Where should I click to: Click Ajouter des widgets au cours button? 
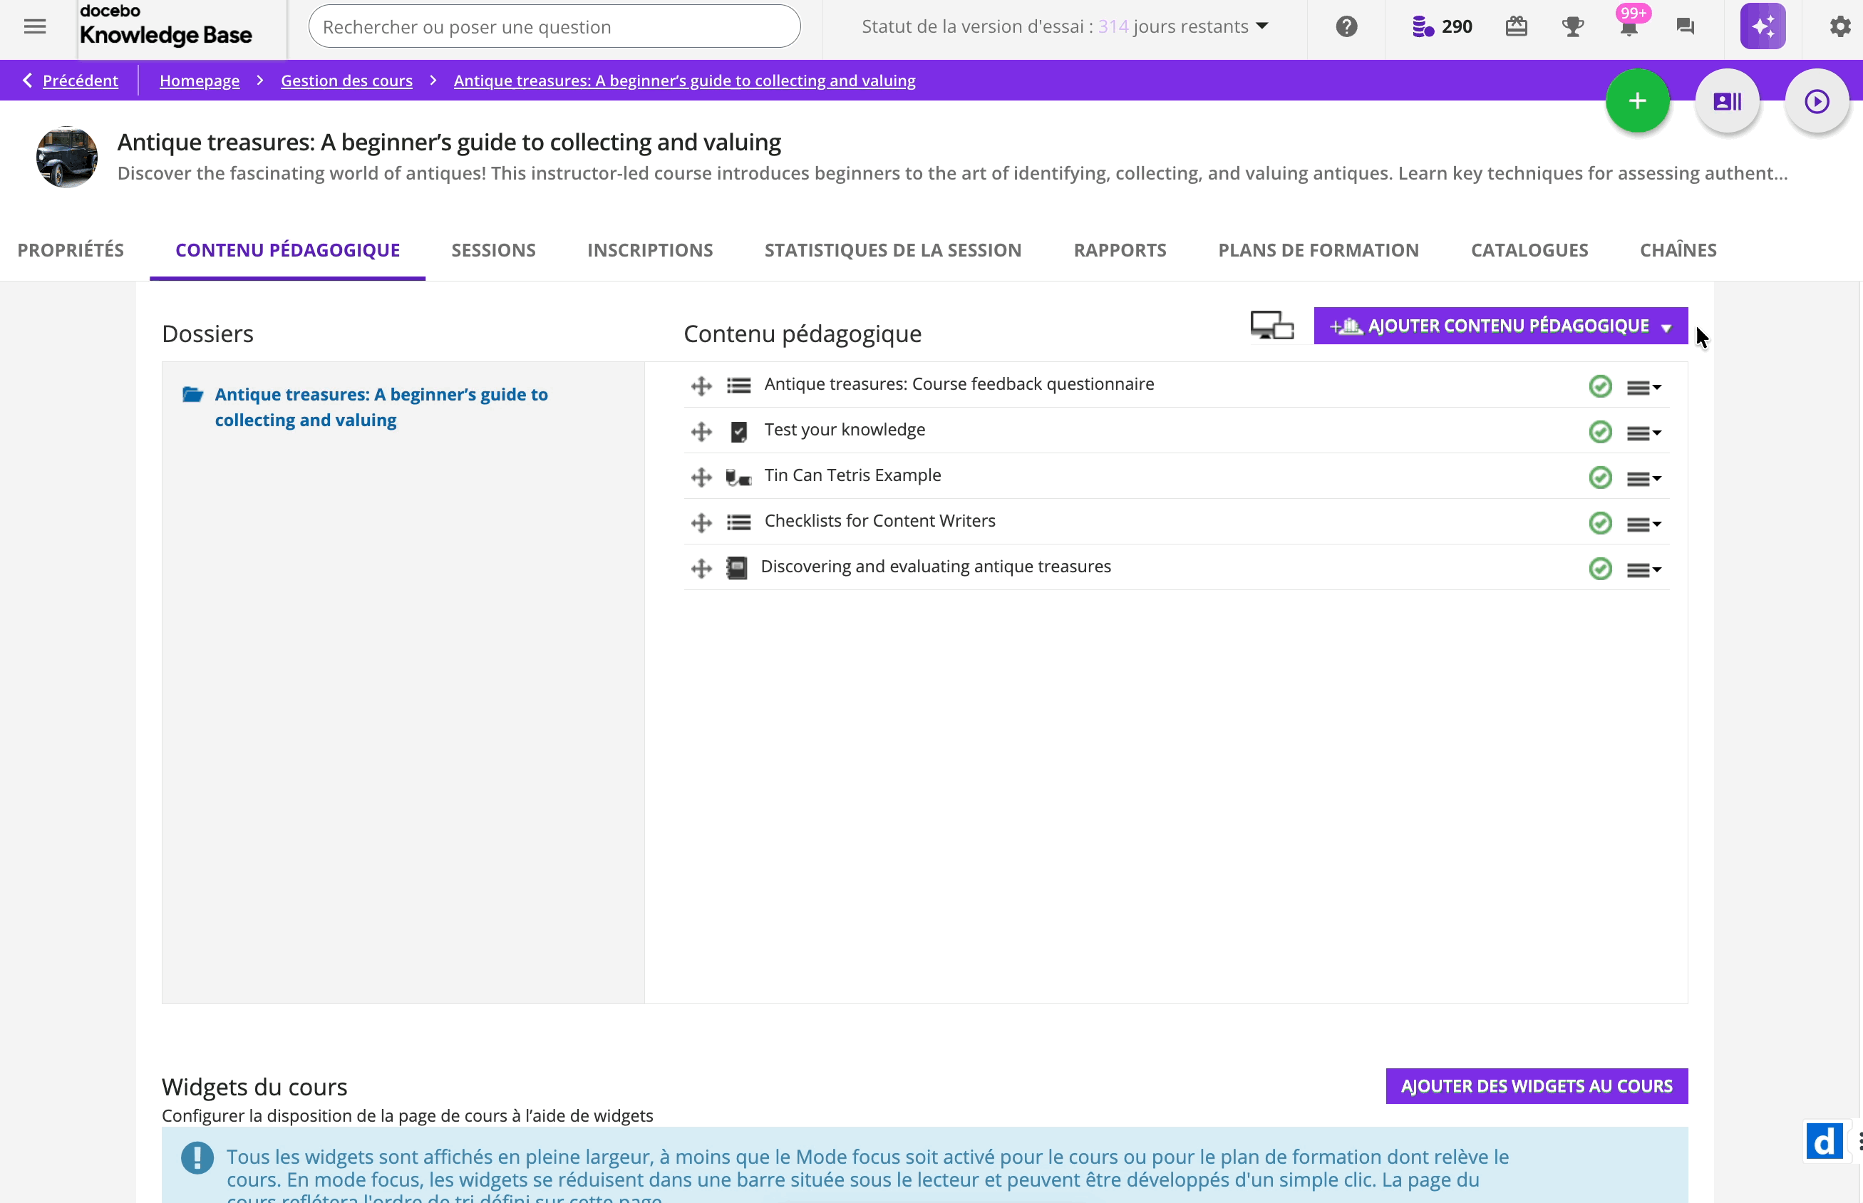pos(1536,1086)
